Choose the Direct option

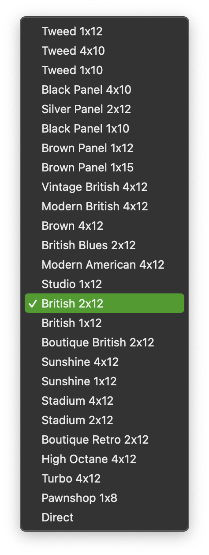pyautogui.click(x=104, y=517)
